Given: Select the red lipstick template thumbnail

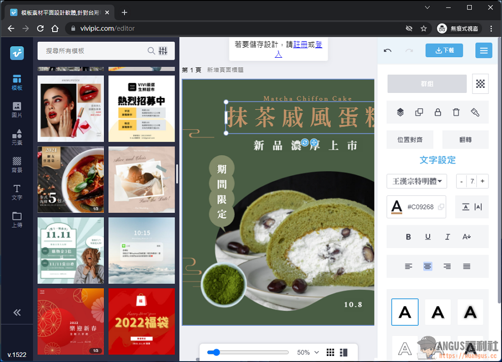Looking at the screenshot, I should [71, 108].
